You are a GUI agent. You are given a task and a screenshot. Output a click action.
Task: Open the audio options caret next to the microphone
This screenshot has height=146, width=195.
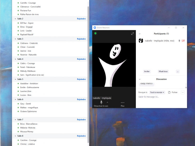(107, 102)
